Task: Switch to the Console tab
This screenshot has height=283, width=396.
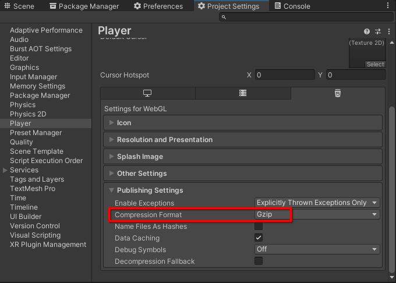Action: 292,6
